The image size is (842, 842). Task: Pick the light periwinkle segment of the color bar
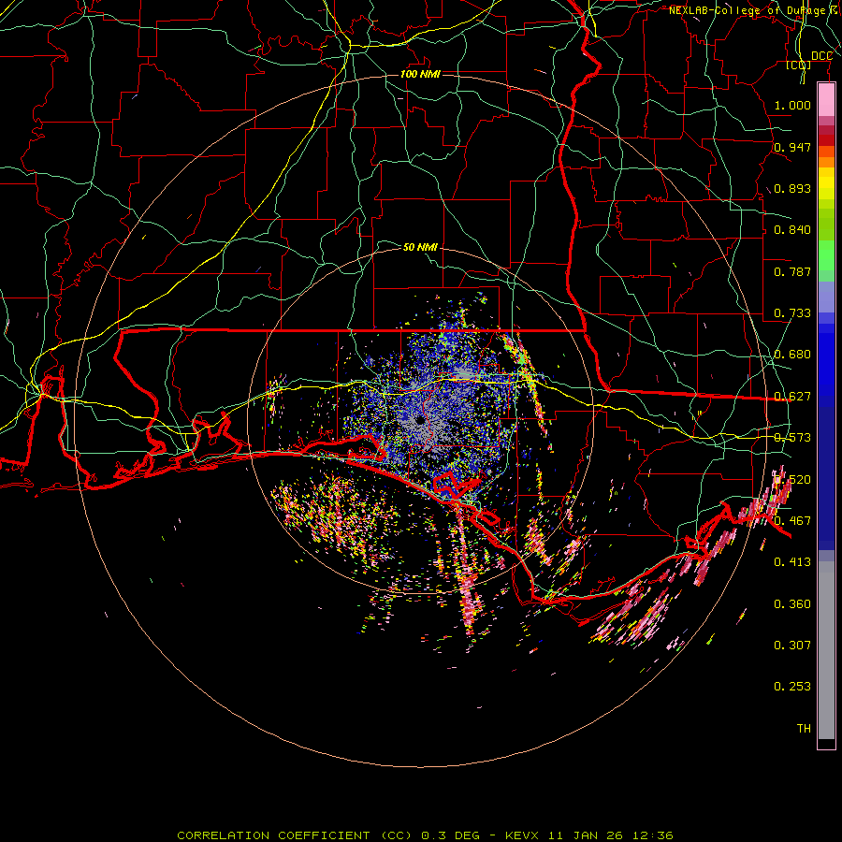pos(826,297)
